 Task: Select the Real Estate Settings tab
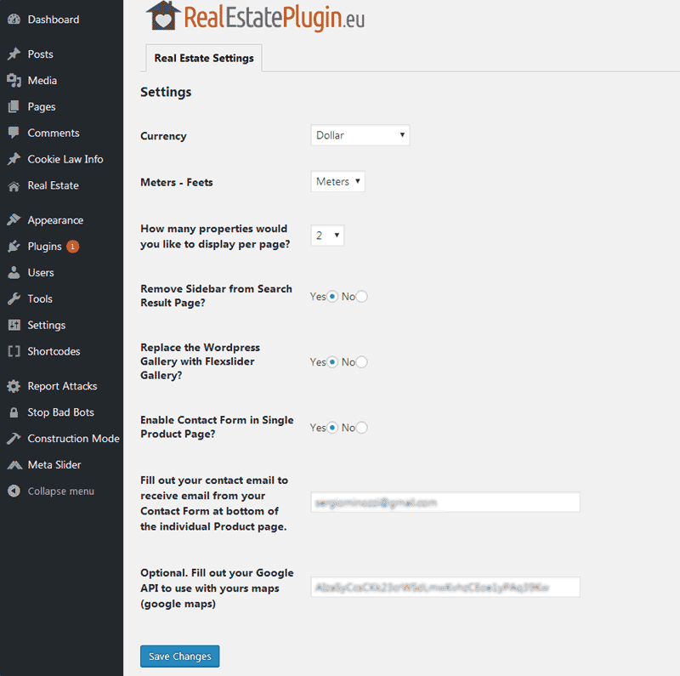pos(204,58)
